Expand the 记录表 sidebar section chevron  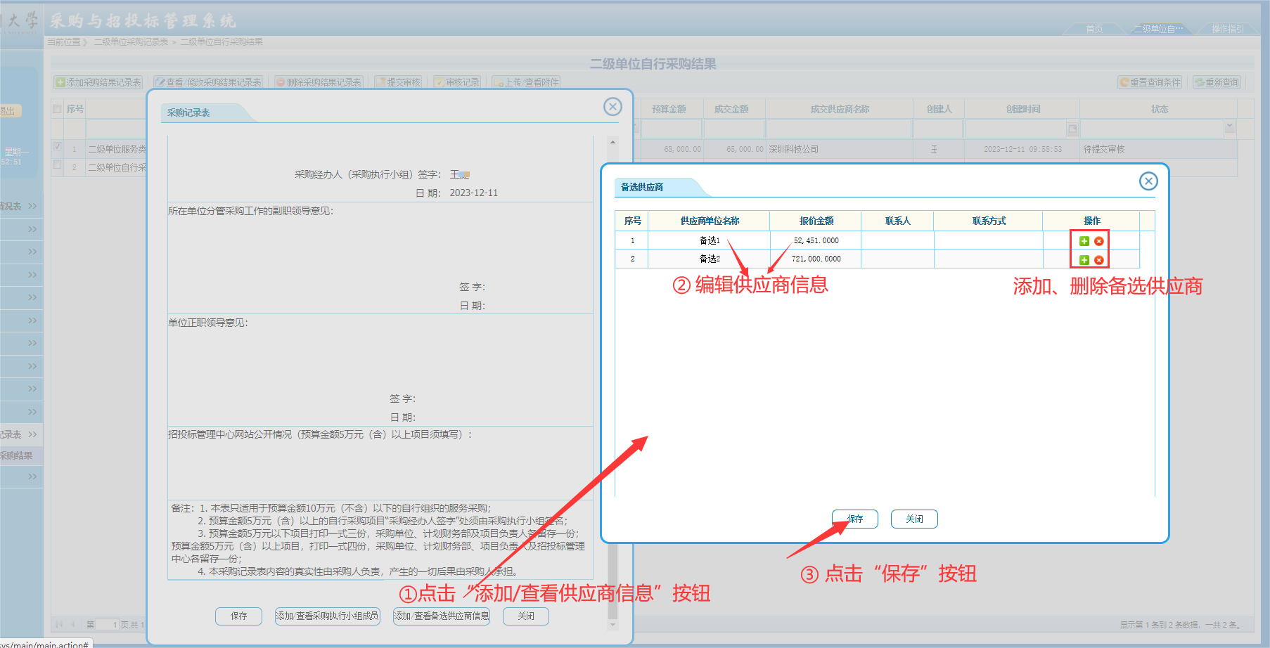click(x=32, y=434)
